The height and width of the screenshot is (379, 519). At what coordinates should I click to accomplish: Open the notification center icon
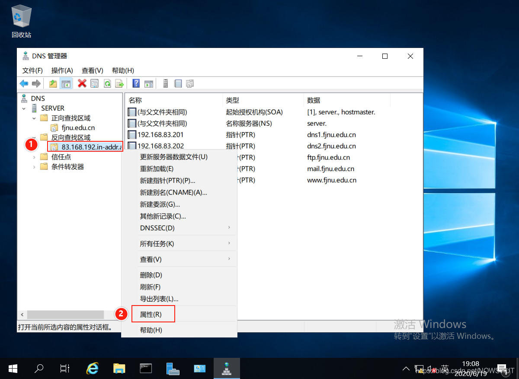click(502, 368)
